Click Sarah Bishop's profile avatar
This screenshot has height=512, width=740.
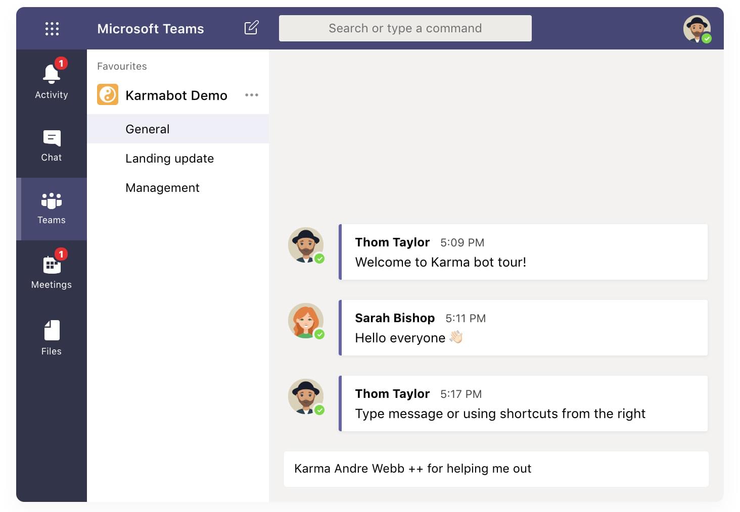point(306,321)
